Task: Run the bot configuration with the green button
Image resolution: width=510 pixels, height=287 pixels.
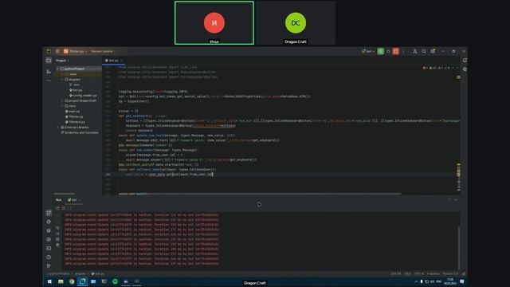Action: [x=381, y=51]
